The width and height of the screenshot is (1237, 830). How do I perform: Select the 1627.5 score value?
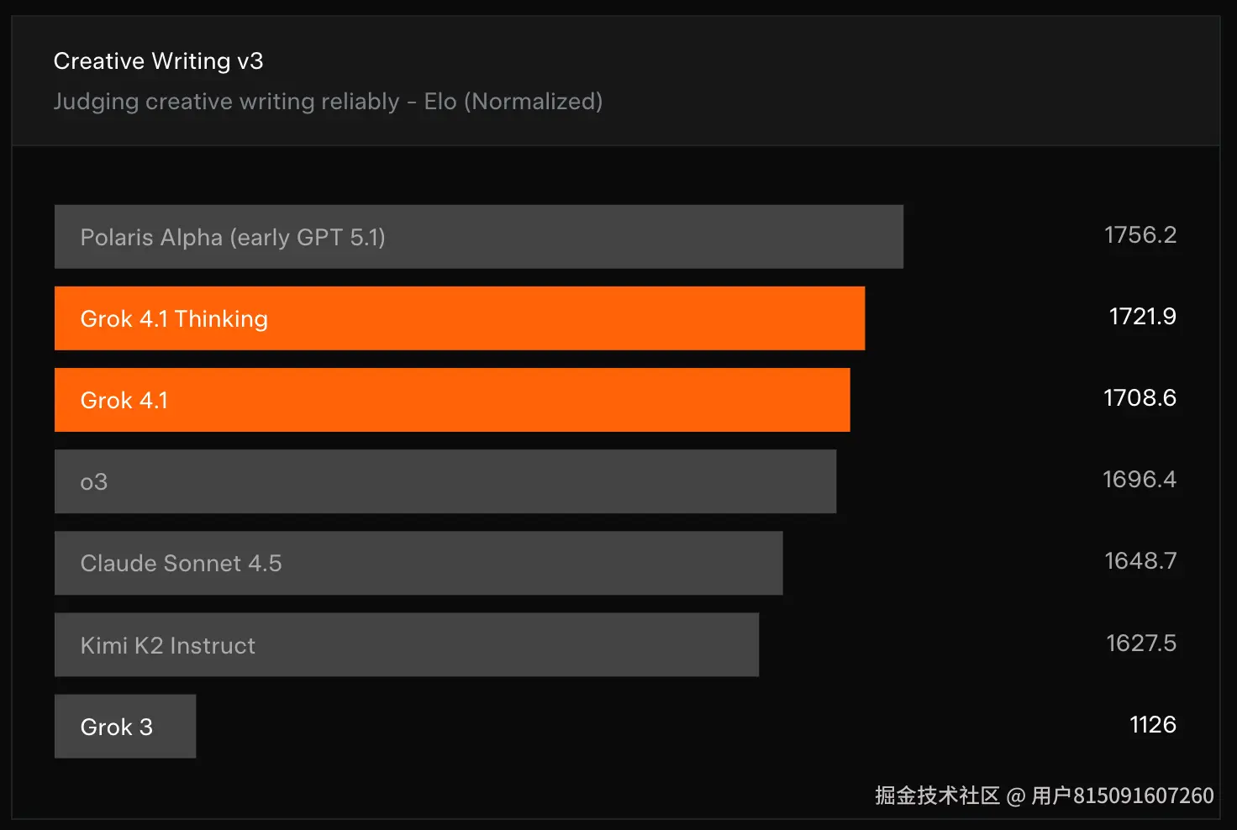tap(1141, 644)
